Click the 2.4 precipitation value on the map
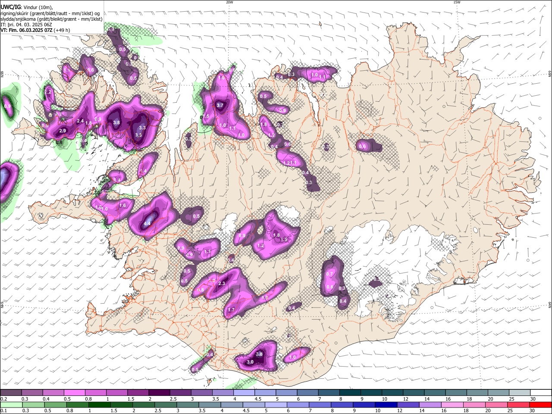Image resolution: width=552 pixels, height=414 pixels. (x=80, y=121)
